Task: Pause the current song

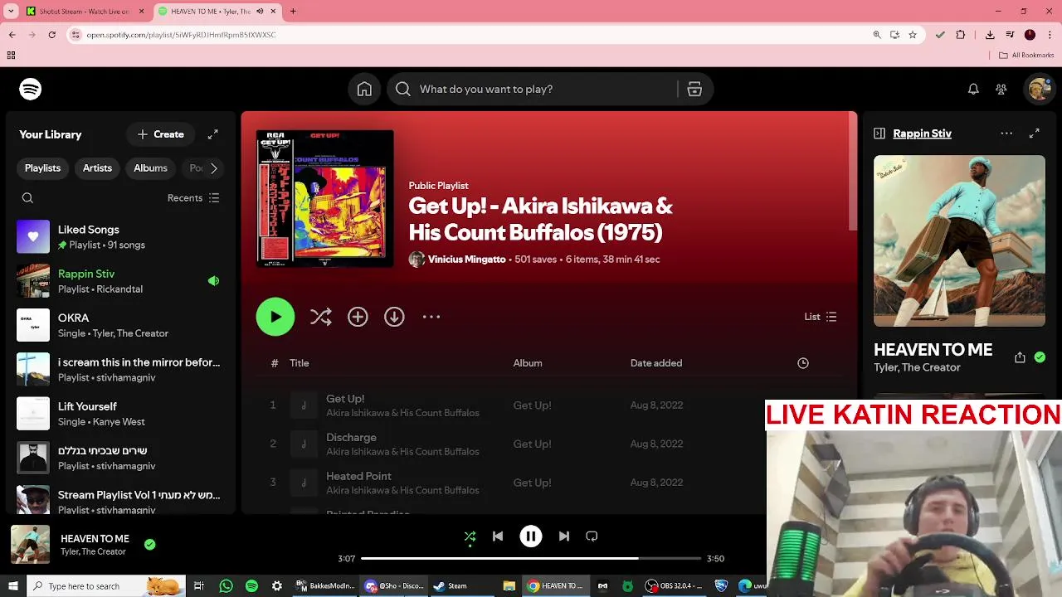Action: 531,536
